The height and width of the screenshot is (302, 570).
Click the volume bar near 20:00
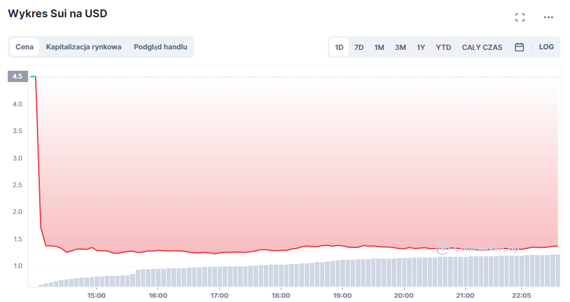[x=404, y=272]
